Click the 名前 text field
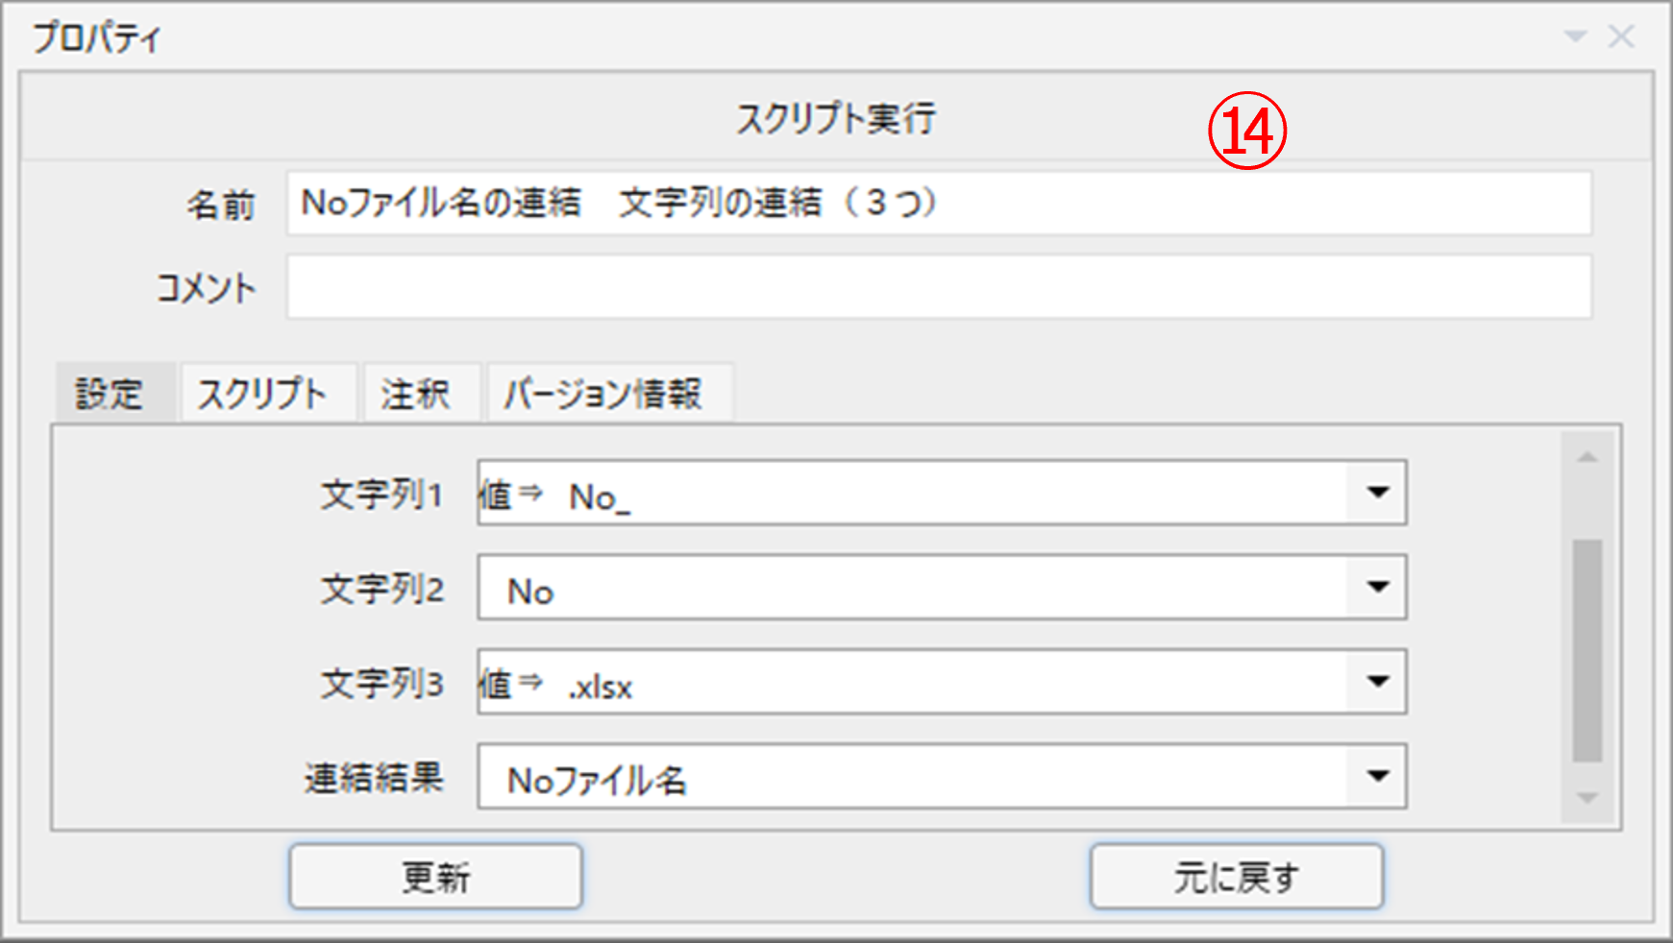The width and height of the screenshot is (1673, 943). coord(938,204)
